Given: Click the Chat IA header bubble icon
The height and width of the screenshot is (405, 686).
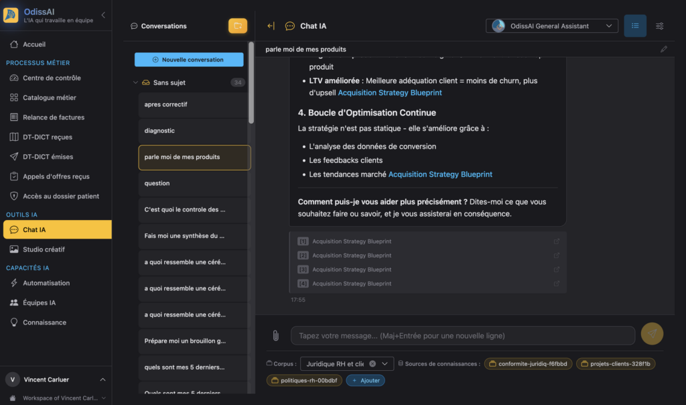Looking at the screenshot, I should 289,26.
